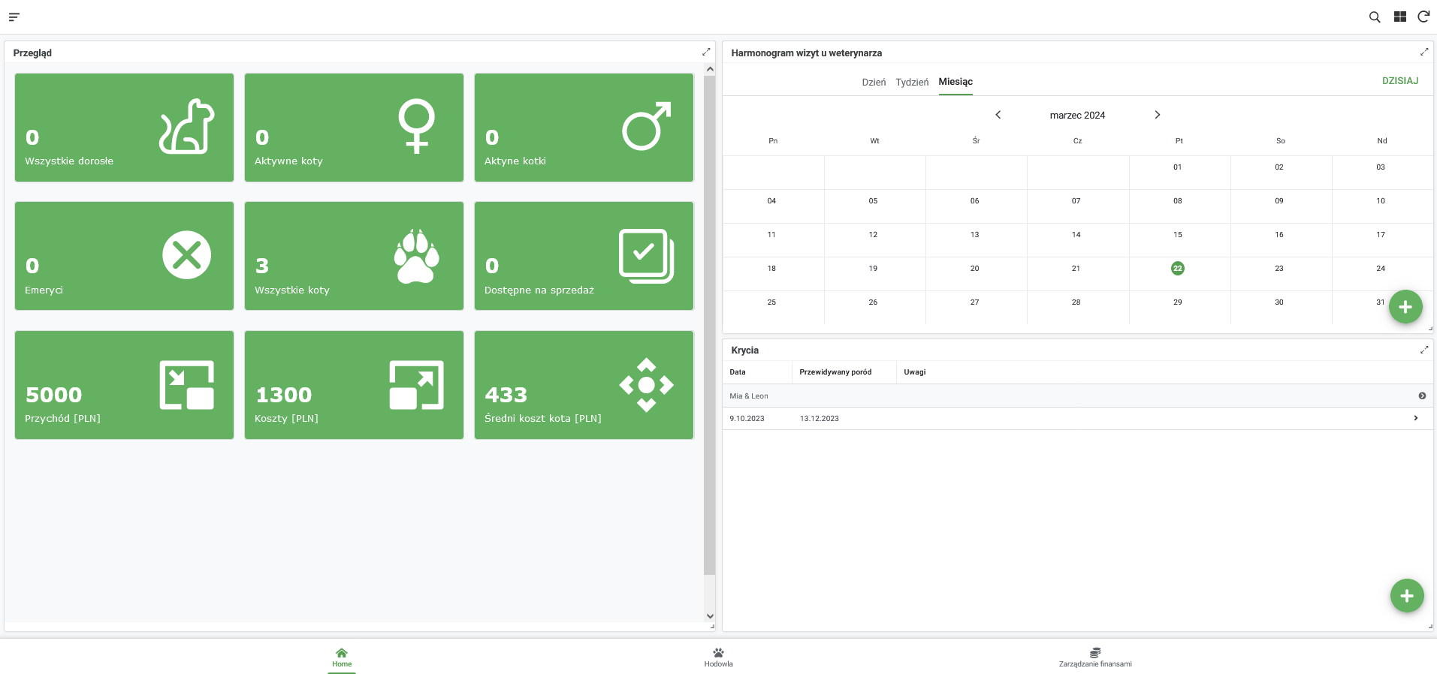Expand the vet schedule panel to fullscreen
The height and width of the screenshot is (674, 1437).
[1424, 52]
